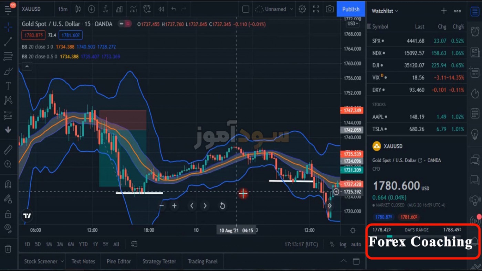The height and width of the screenshot is (271, 482).
Task: Click the blue buy price 1781.60 button
Action: click(71, 35)
